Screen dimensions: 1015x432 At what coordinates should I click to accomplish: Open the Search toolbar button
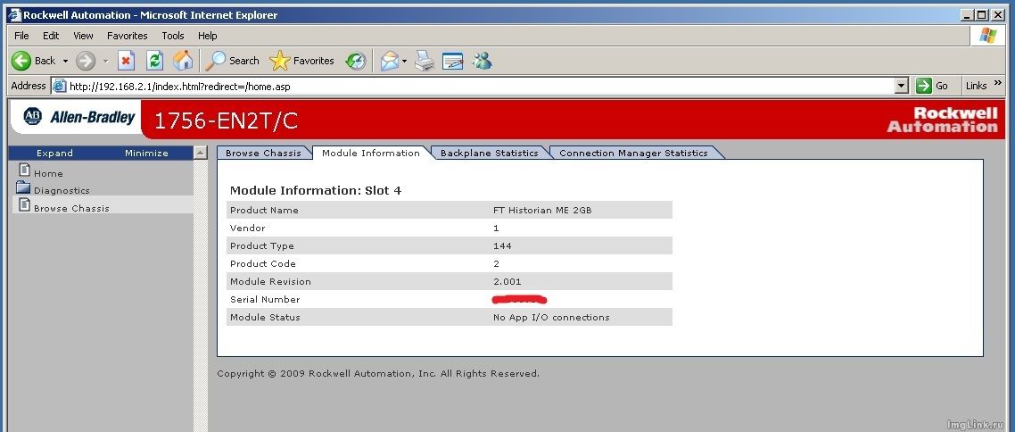point(233,61)
